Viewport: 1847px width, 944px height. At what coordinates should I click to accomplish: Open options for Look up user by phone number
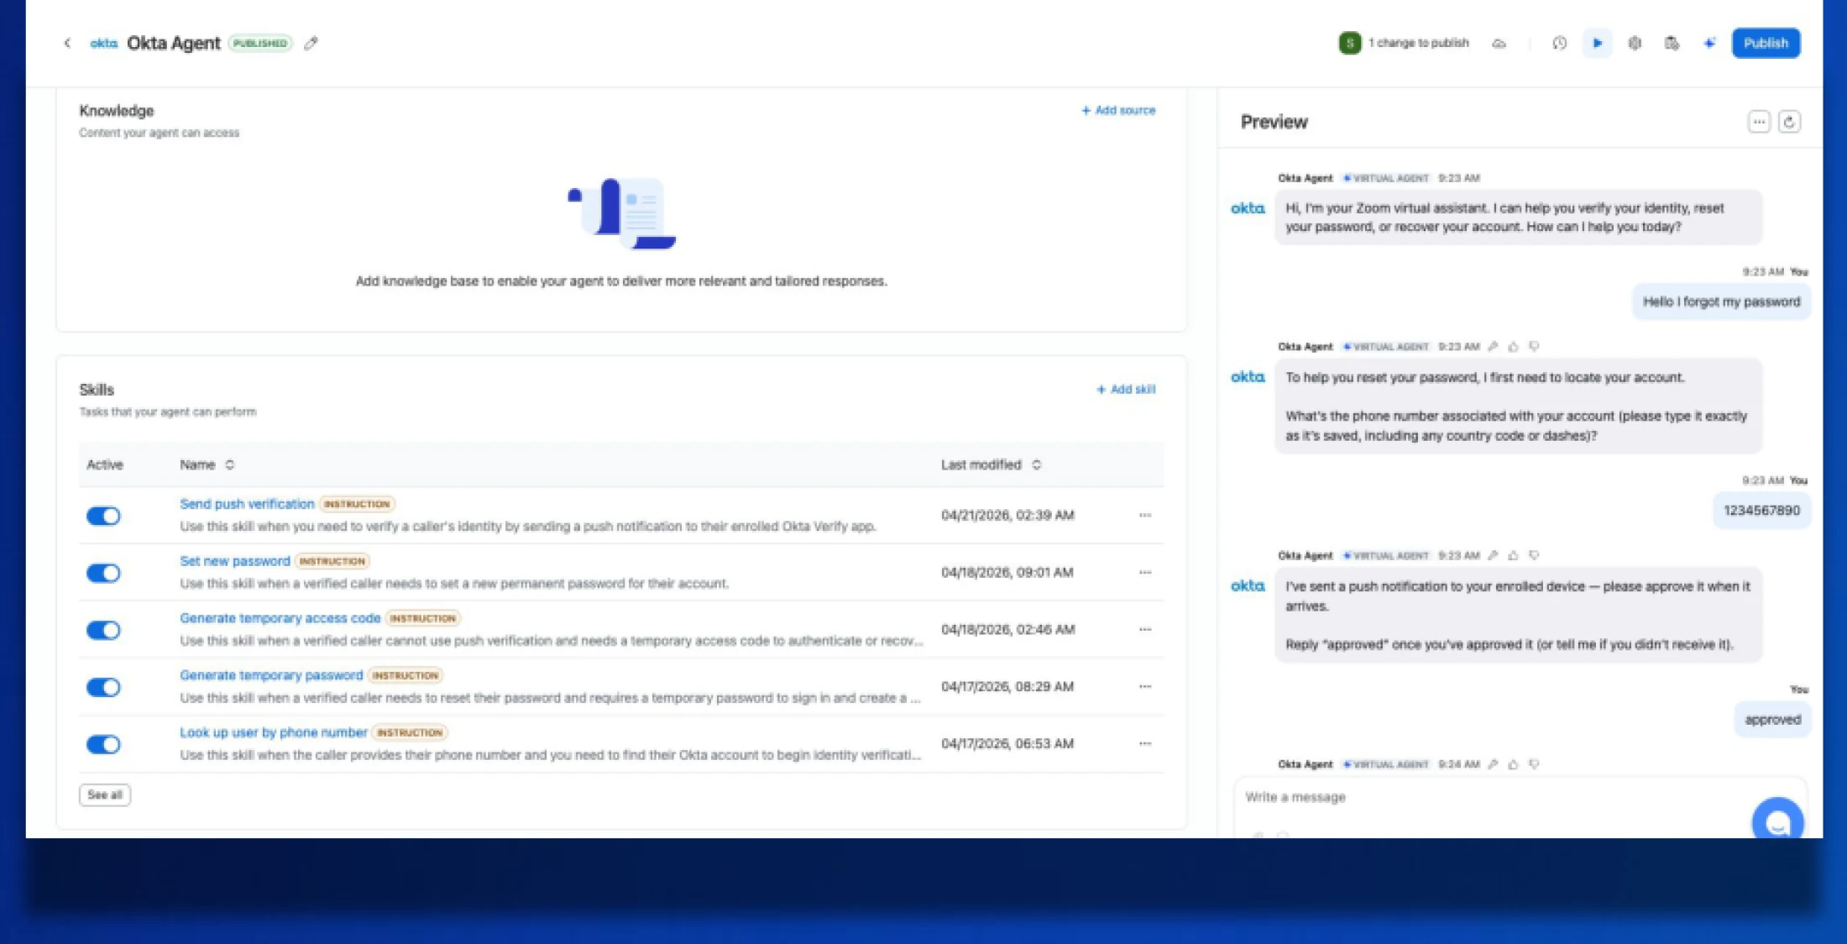pos(1145,743)
